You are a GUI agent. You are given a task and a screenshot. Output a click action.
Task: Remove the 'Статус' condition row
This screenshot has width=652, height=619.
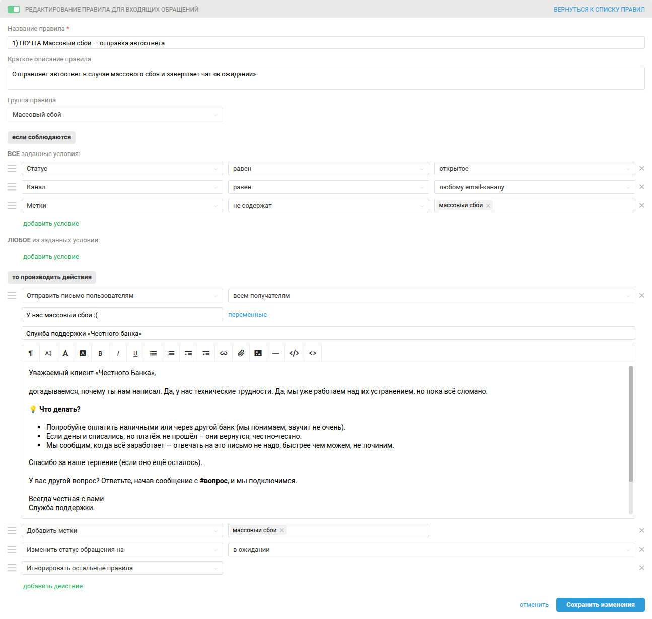coord(642,168)
